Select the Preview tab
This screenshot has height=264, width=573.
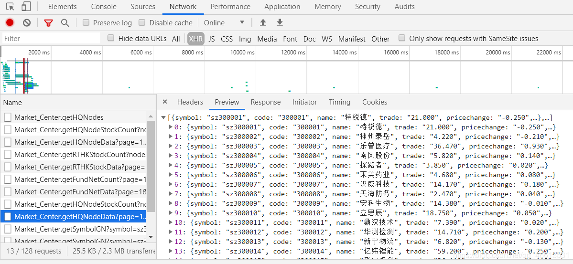click(227, 102)
